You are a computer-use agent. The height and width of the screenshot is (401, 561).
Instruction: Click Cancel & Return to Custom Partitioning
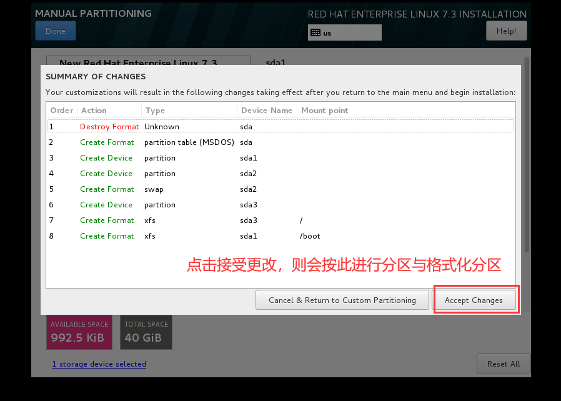tap(342, 300)
